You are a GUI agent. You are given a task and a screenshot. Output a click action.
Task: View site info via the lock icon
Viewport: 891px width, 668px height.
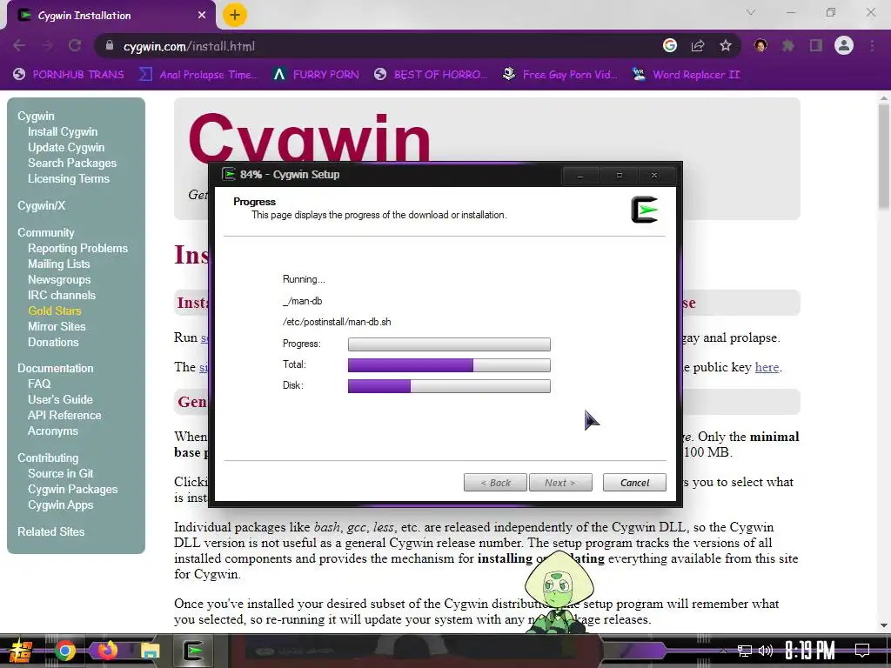pos(109,46)
